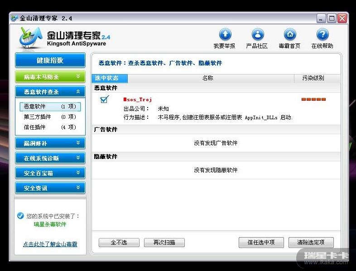
Task: Minimize the 金山清理专家 window
Action: point(321,19)
